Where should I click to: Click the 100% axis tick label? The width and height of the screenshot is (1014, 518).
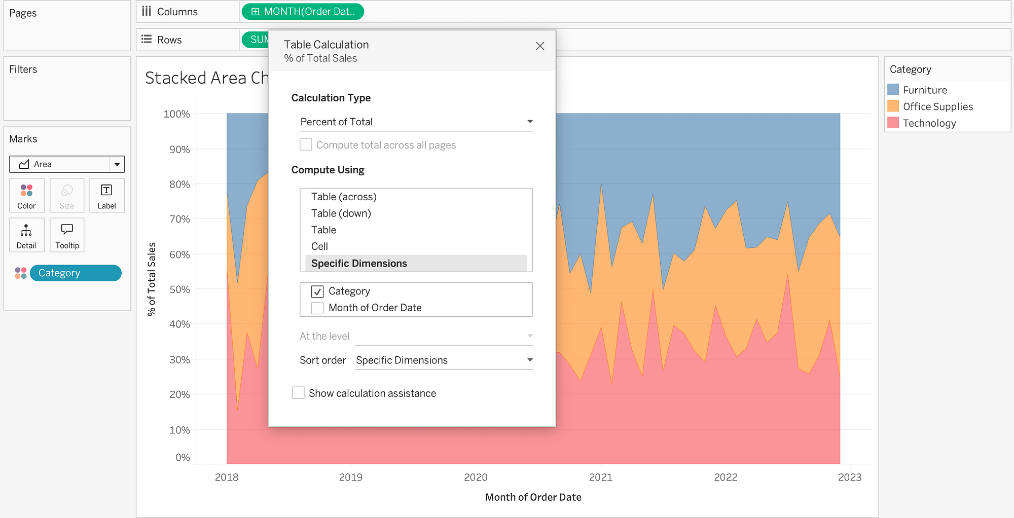[x=176, y=114]
